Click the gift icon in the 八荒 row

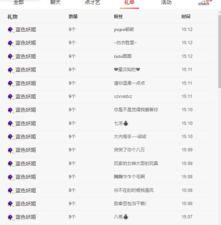(x=11, y=217)
